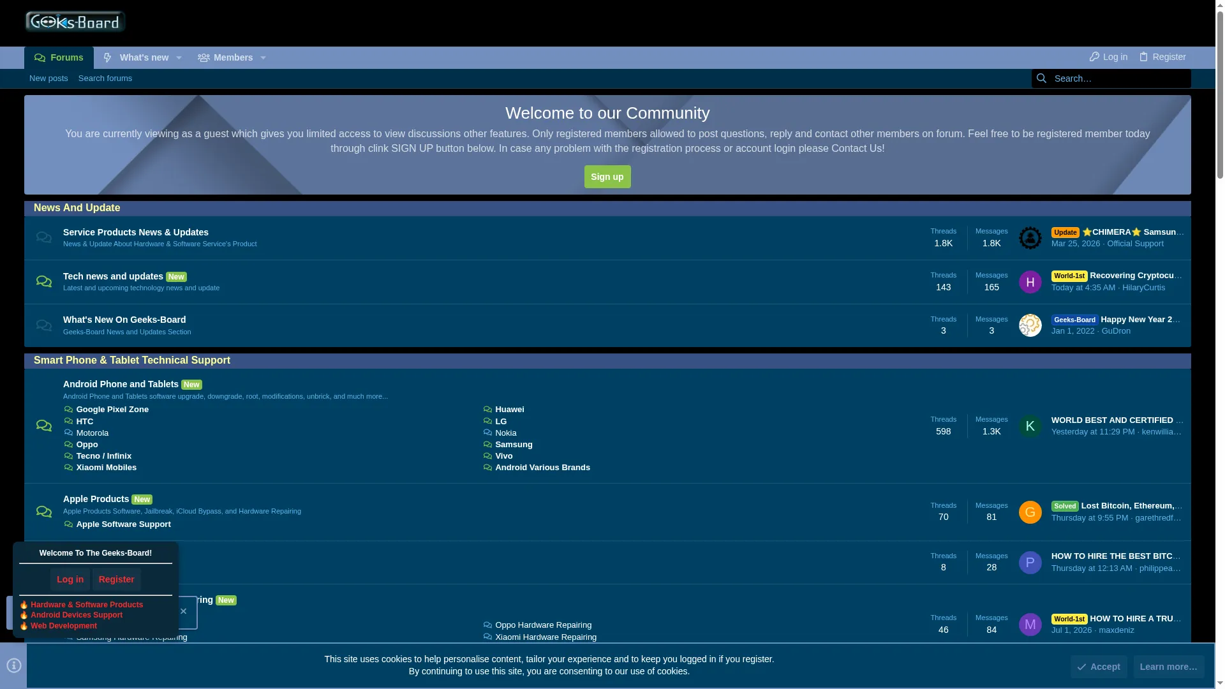The height and width of the screenshot is (689, 1225).
Task: Click the search magnifier icon
Action: (1041, 78)
